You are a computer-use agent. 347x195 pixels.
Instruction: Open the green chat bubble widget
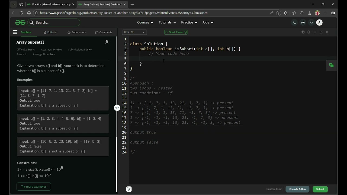coord(331,65)
